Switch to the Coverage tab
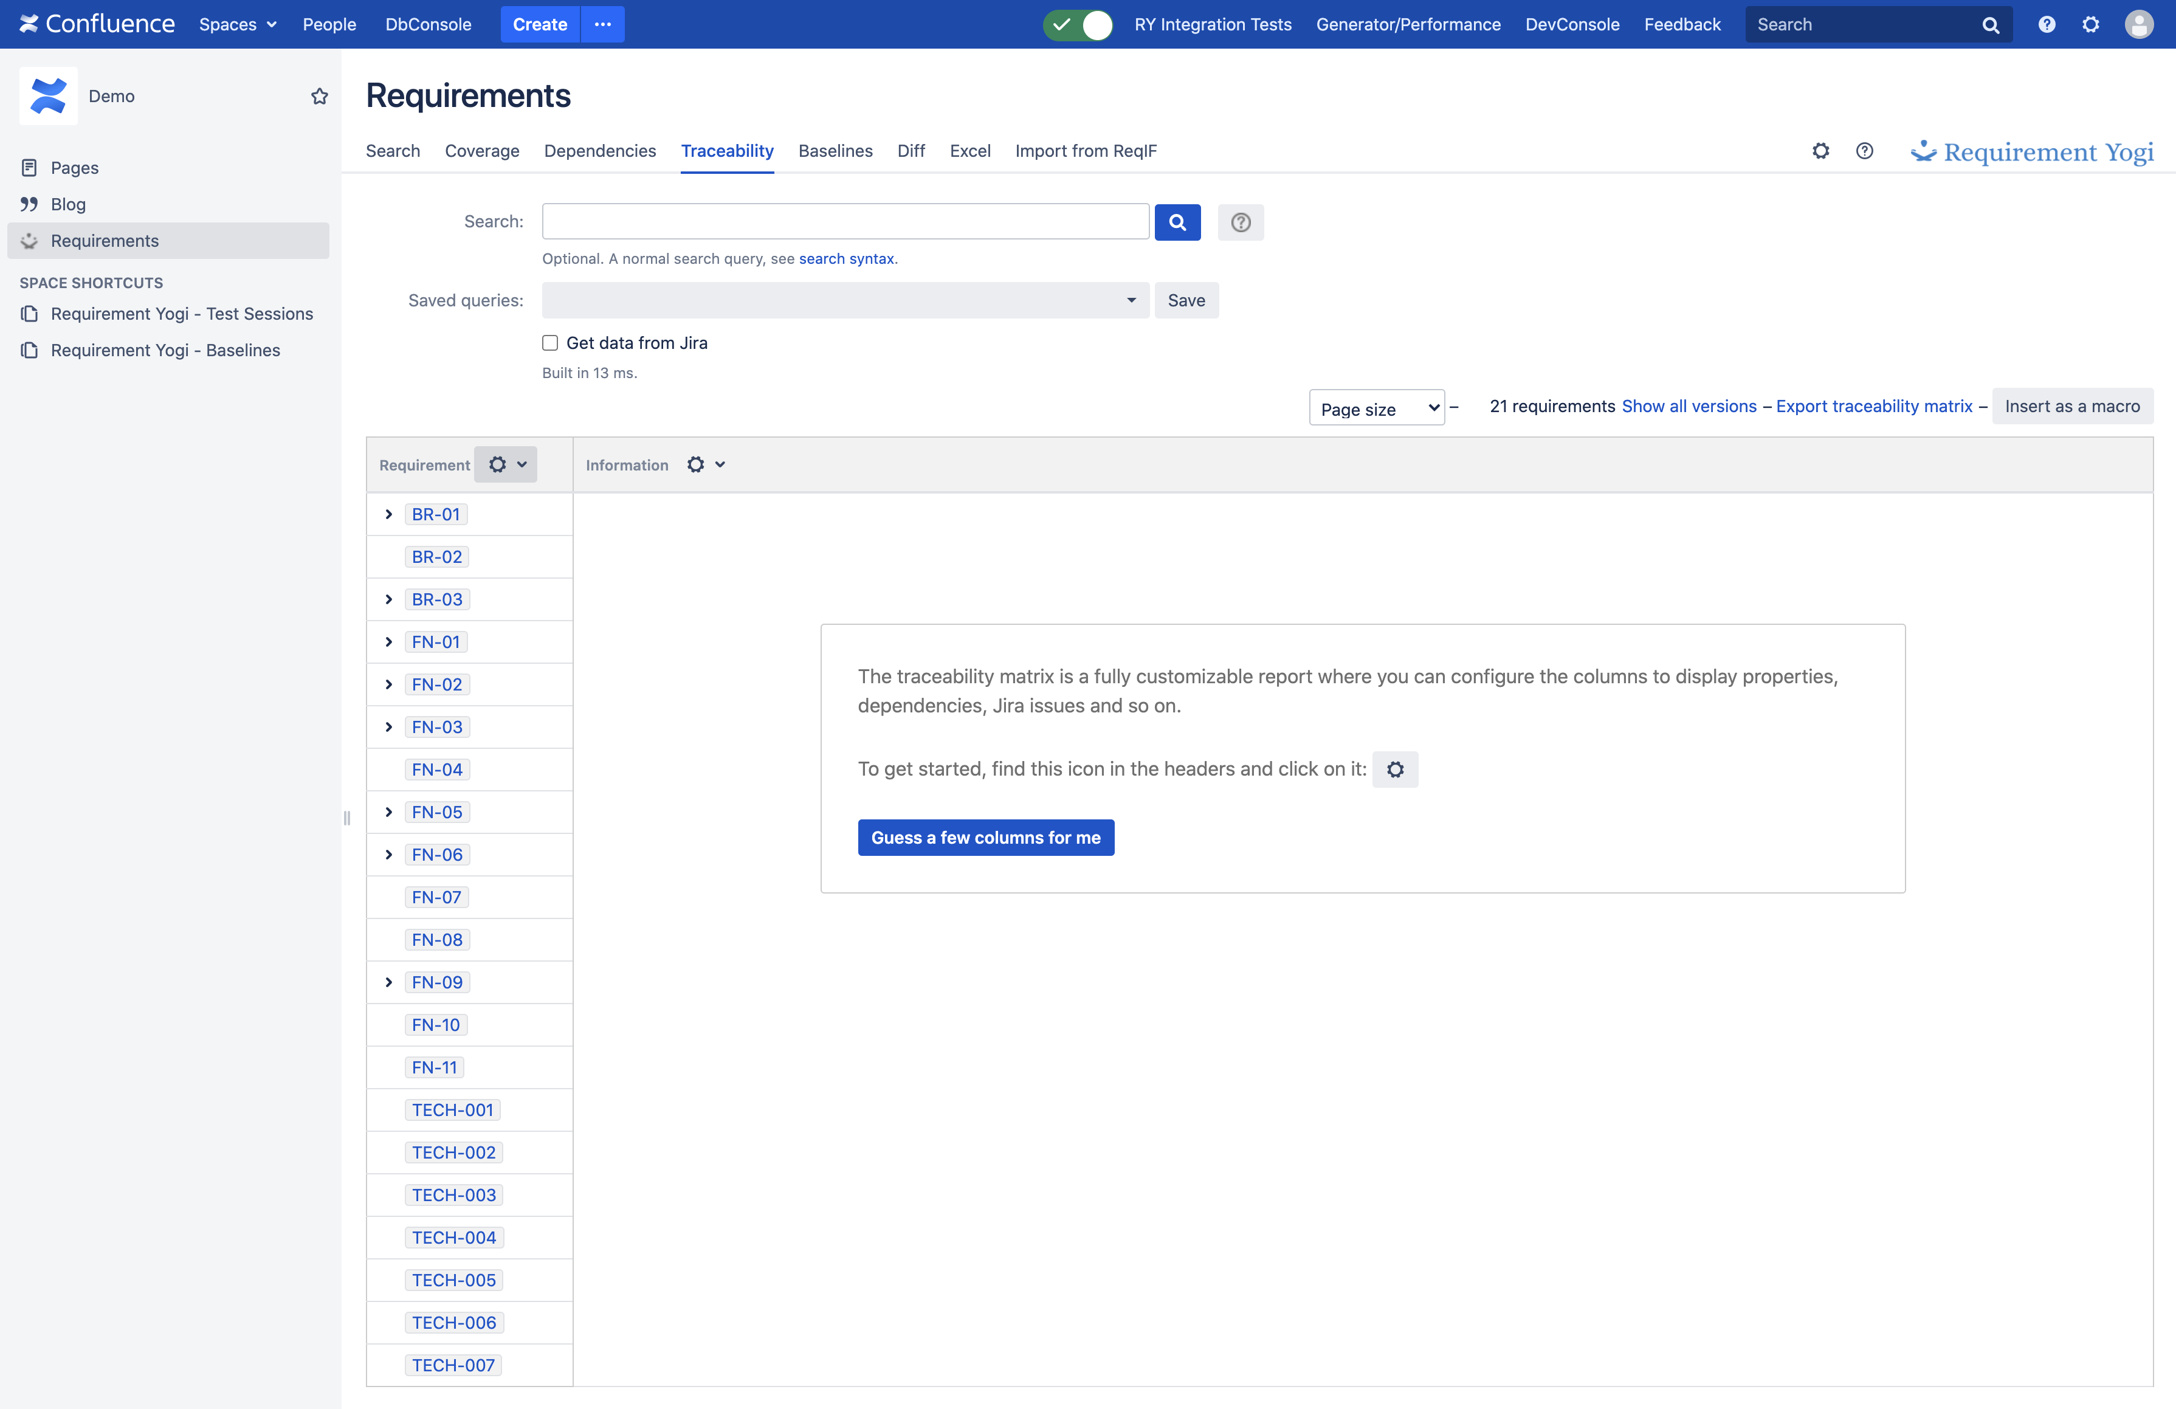The width and height of the screenshot is (2176, 1409). coord(482,151)
